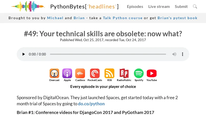Click the Castbox player icon
206x115 pixels.
(x=80, y=73)
